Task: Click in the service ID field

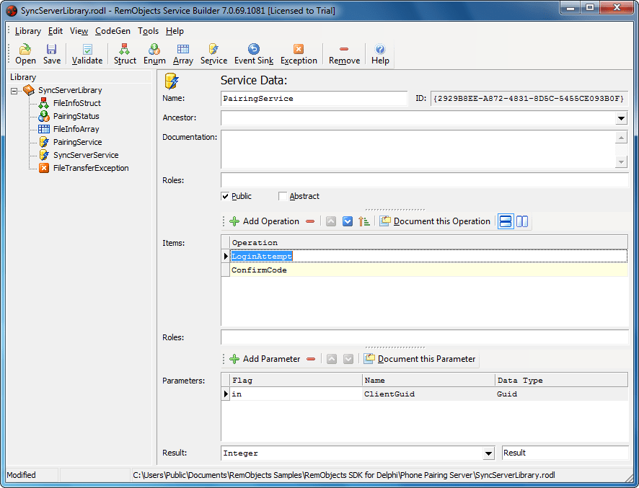Action: point(529,99)
